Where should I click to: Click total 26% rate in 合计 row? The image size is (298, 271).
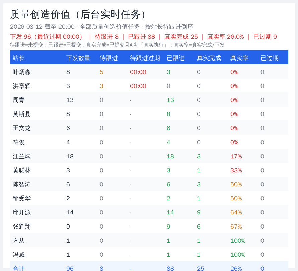(x=236, y=269)
